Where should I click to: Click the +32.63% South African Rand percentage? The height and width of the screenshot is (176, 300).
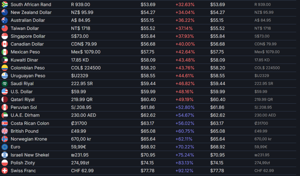coord(185,5)
